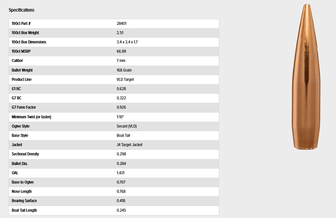Click the Specifications heading
Screen dimensions: 336x218
pyautogui.click(x=22, y=10)
